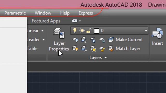
Task: Click the Leader annotation button
Action: point(33,40)
